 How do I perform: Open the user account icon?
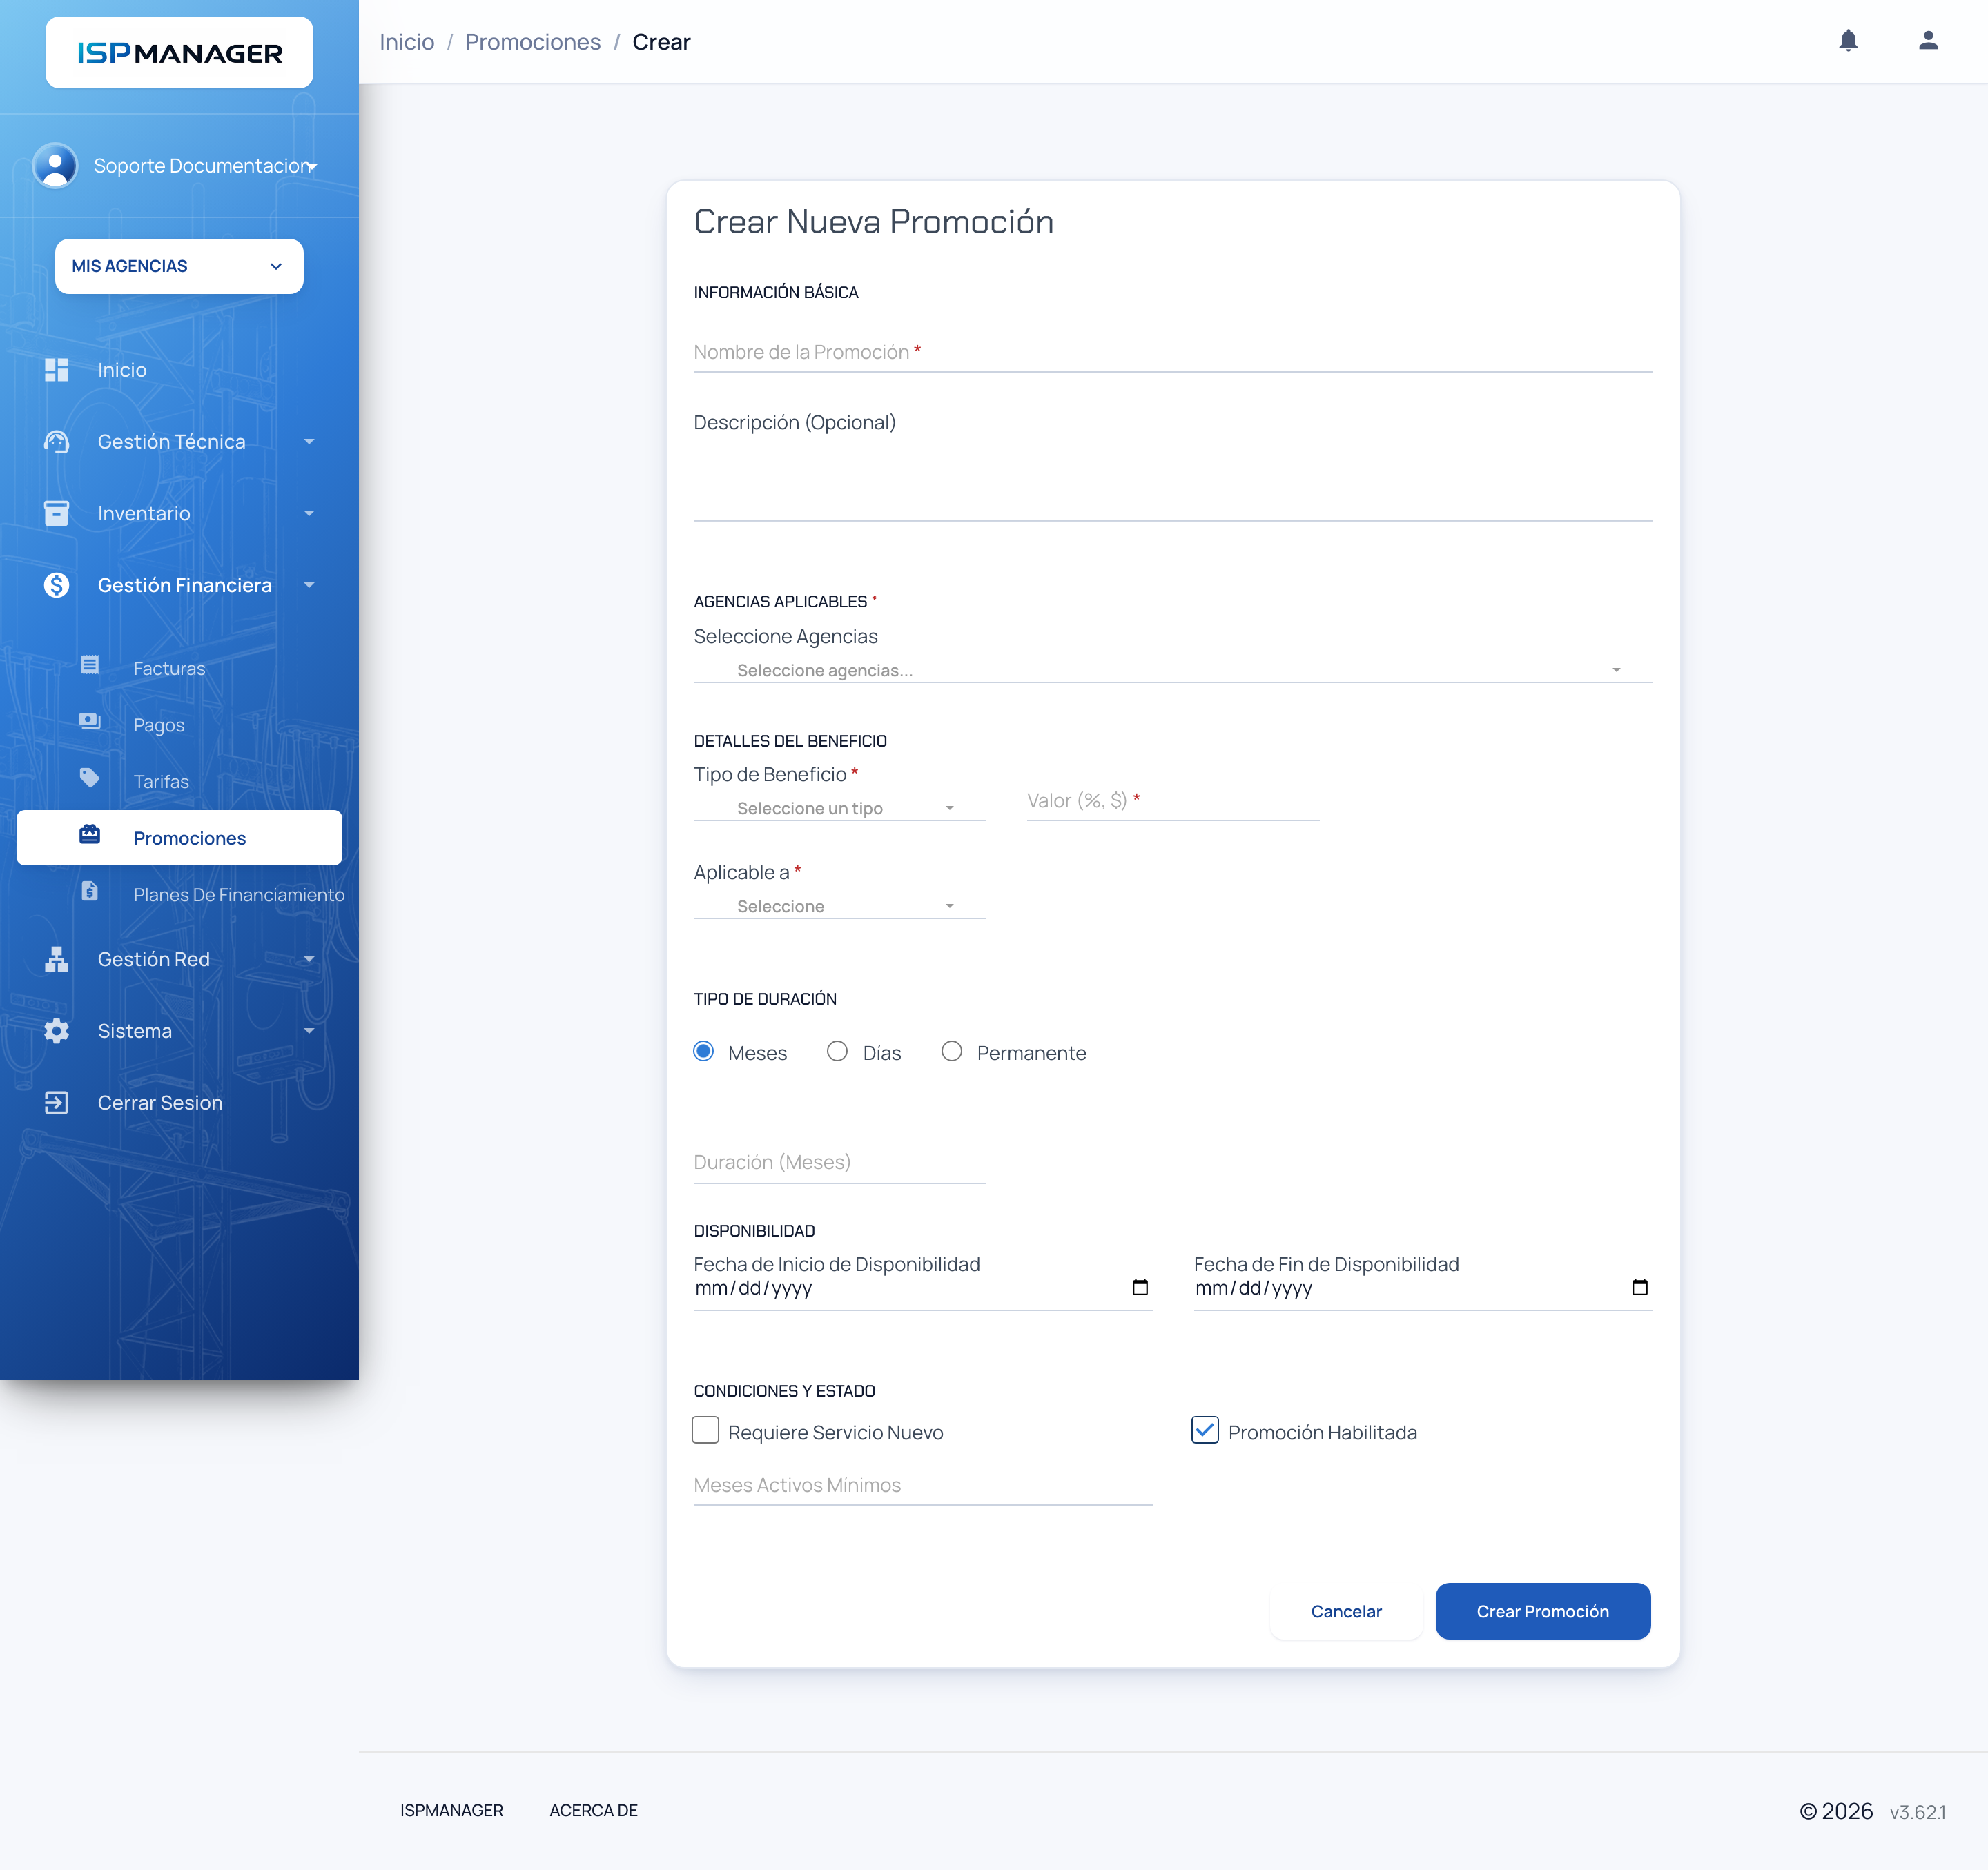1928,40
